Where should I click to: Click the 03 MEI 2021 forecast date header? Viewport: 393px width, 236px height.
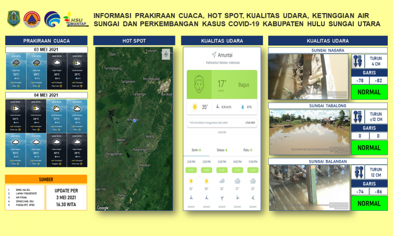click(46, 50)
